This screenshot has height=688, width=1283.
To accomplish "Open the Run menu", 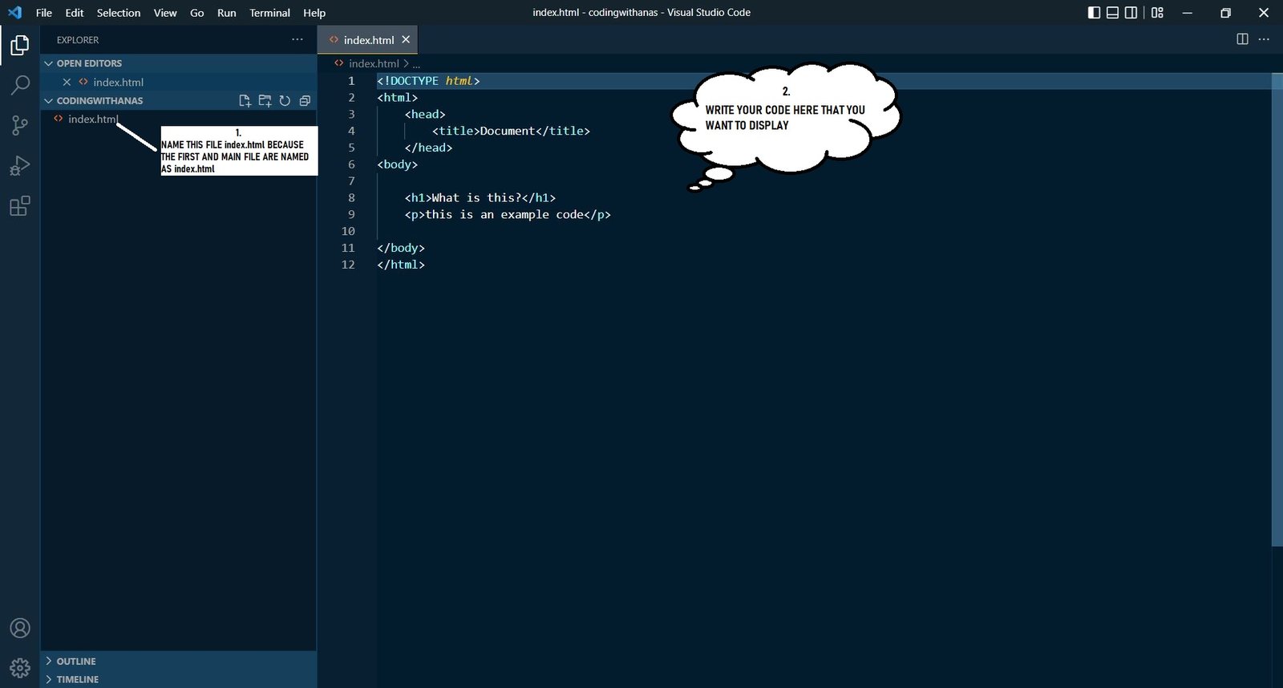I will 227,12.
